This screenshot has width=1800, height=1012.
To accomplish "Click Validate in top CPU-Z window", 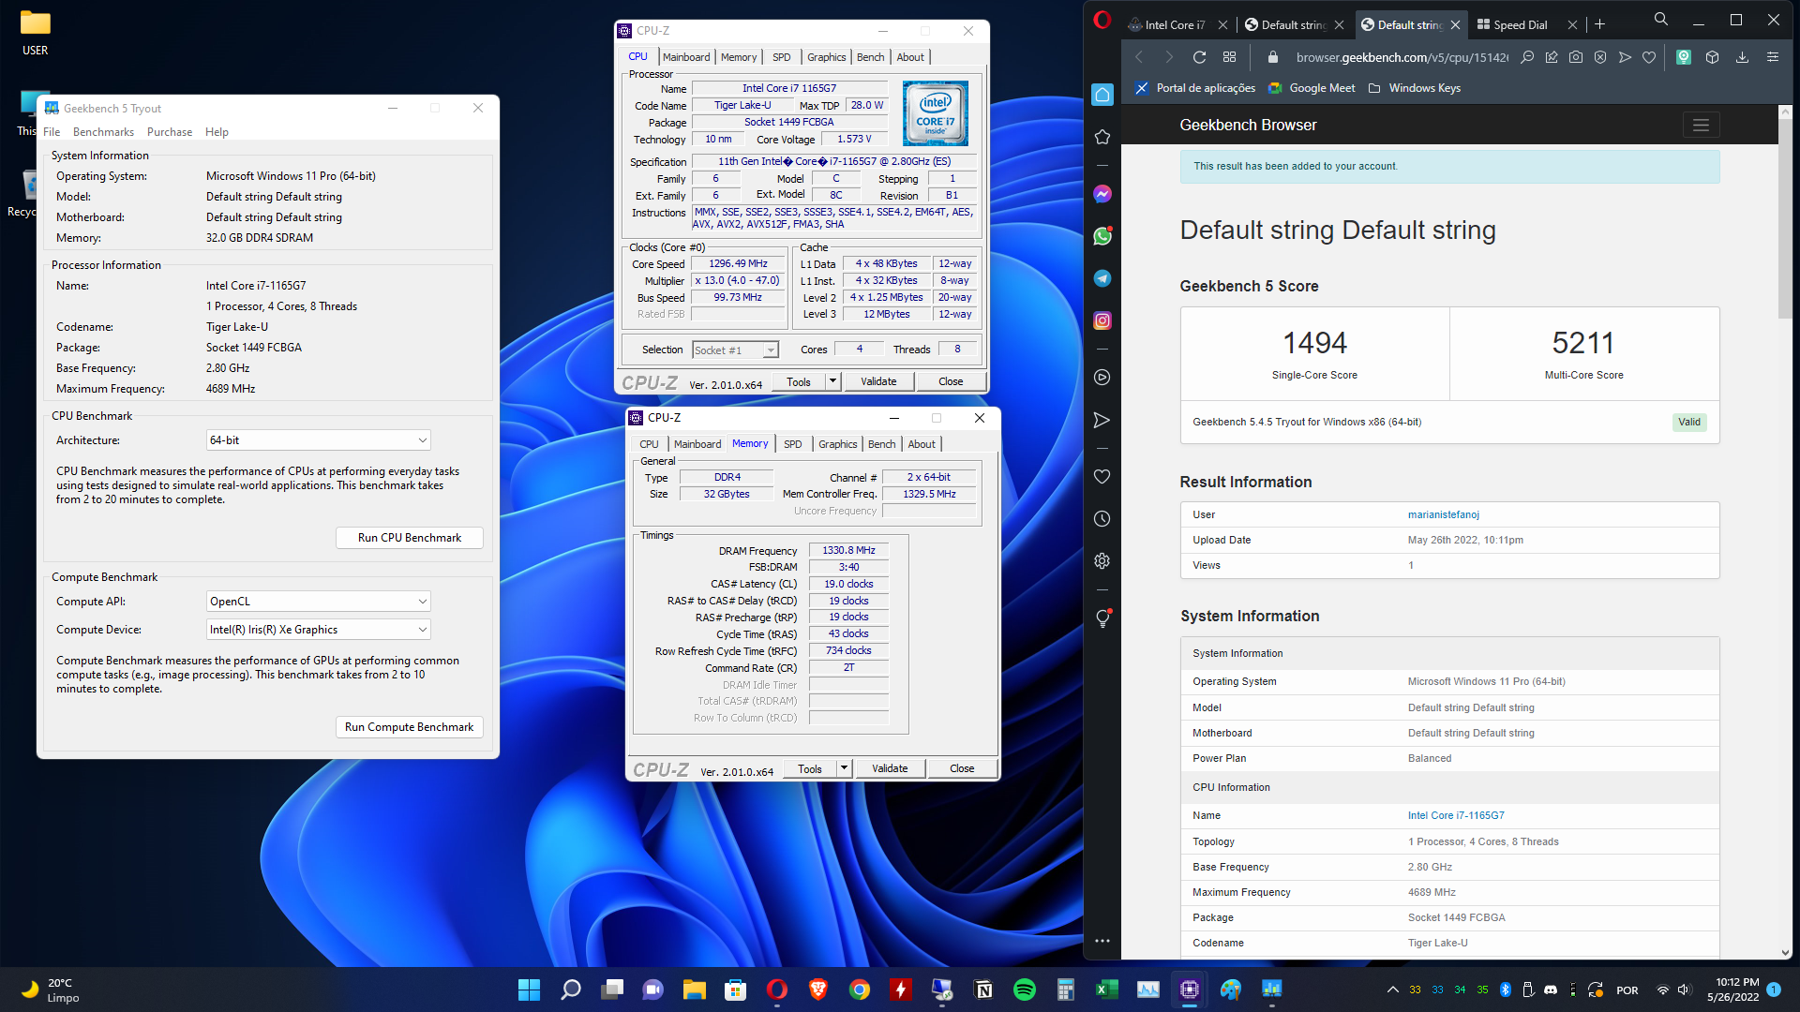I will pyautogui.click(x=878, y=381).
